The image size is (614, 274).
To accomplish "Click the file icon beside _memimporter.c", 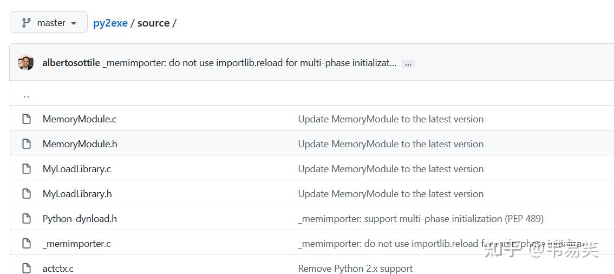I will point(26,244).
